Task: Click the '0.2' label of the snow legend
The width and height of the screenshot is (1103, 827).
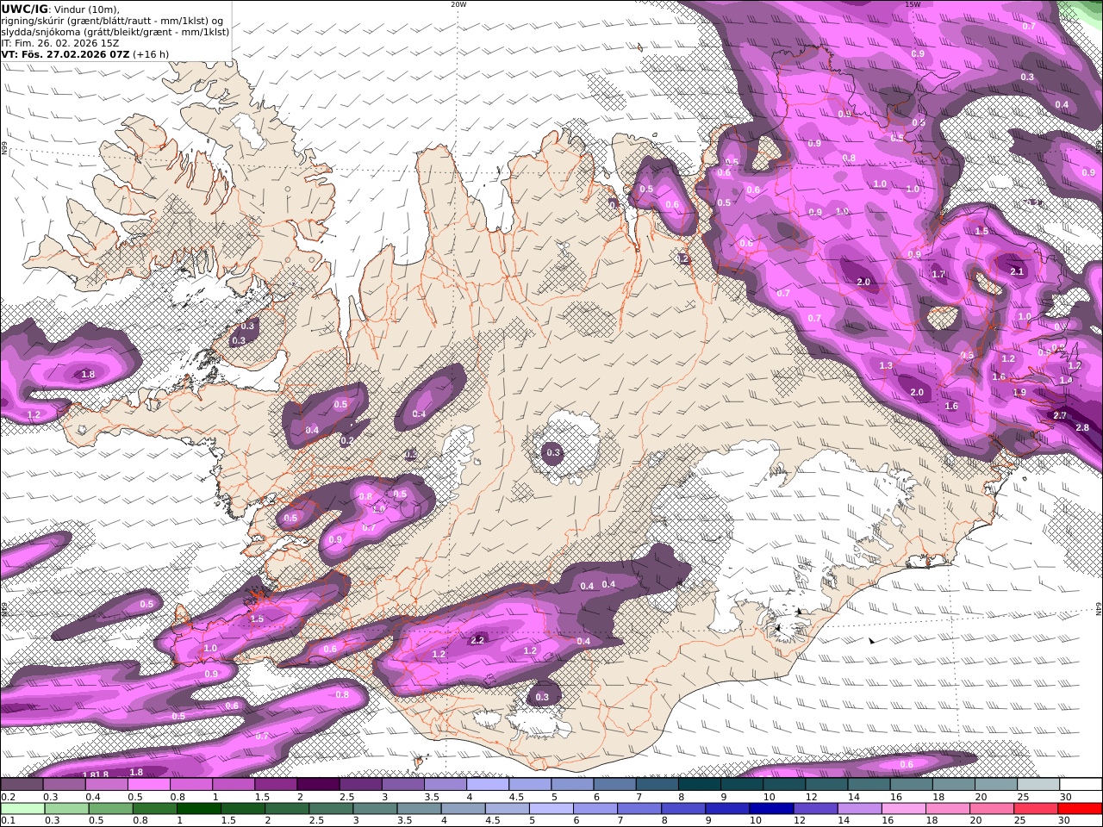Action: click(9, 797)
